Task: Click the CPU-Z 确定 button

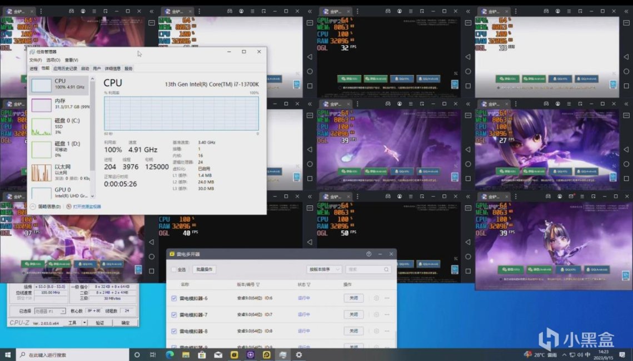Action: point(126,323)
